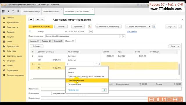The width and height of the screenshot is (186, 105).
Task: Click the Дт/Кт postings icon
Action: (x=90, y=27)
